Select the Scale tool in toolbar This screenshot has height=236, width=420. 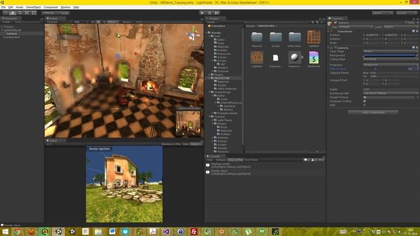click(27, 12)
